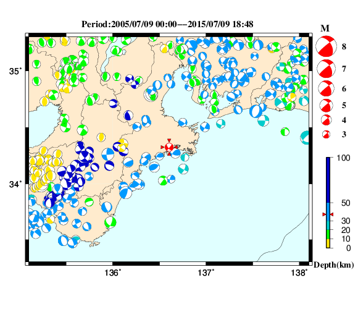
Task: Click the teal beachball offshore just east of 137°
Action: [x=220, y=124]
